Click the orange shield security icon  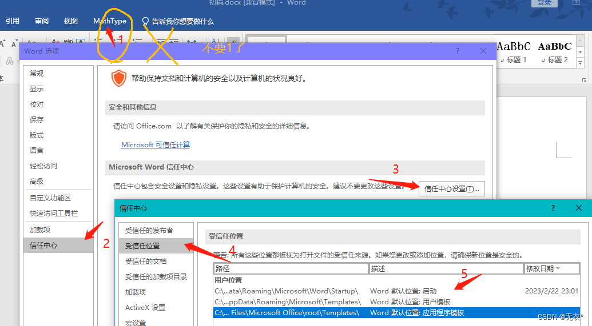(x=118, y=78)
